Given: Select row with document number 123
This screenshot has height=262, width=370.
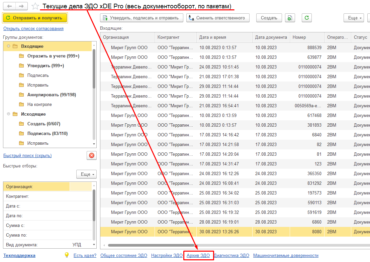Looking at the screenshot, I should click(235, 164).
